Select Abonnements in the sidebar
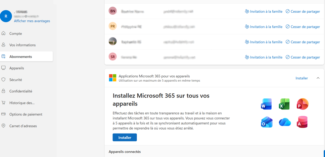Viewport: 325px width, 157px height. [26, 56]
